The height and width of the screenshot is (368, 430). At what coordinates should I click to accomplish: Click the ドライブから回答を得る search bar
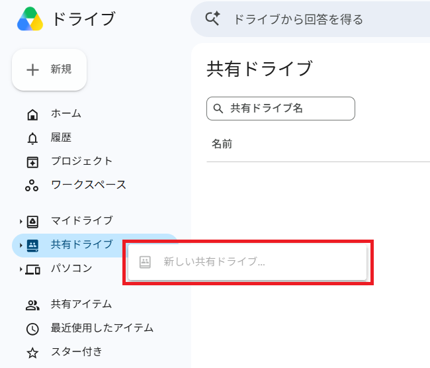click(x=310, y=19)
